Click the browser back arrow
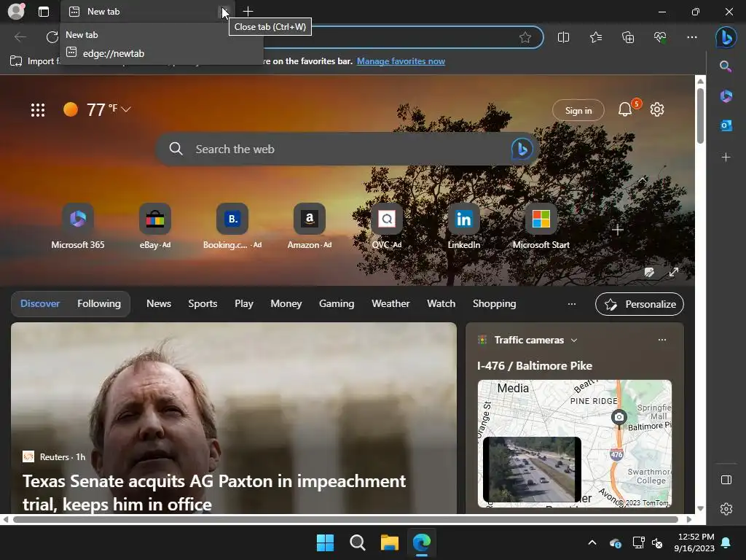Image resolution: width=746 pixels, height=560 pixels. click(x=20, y=37)
